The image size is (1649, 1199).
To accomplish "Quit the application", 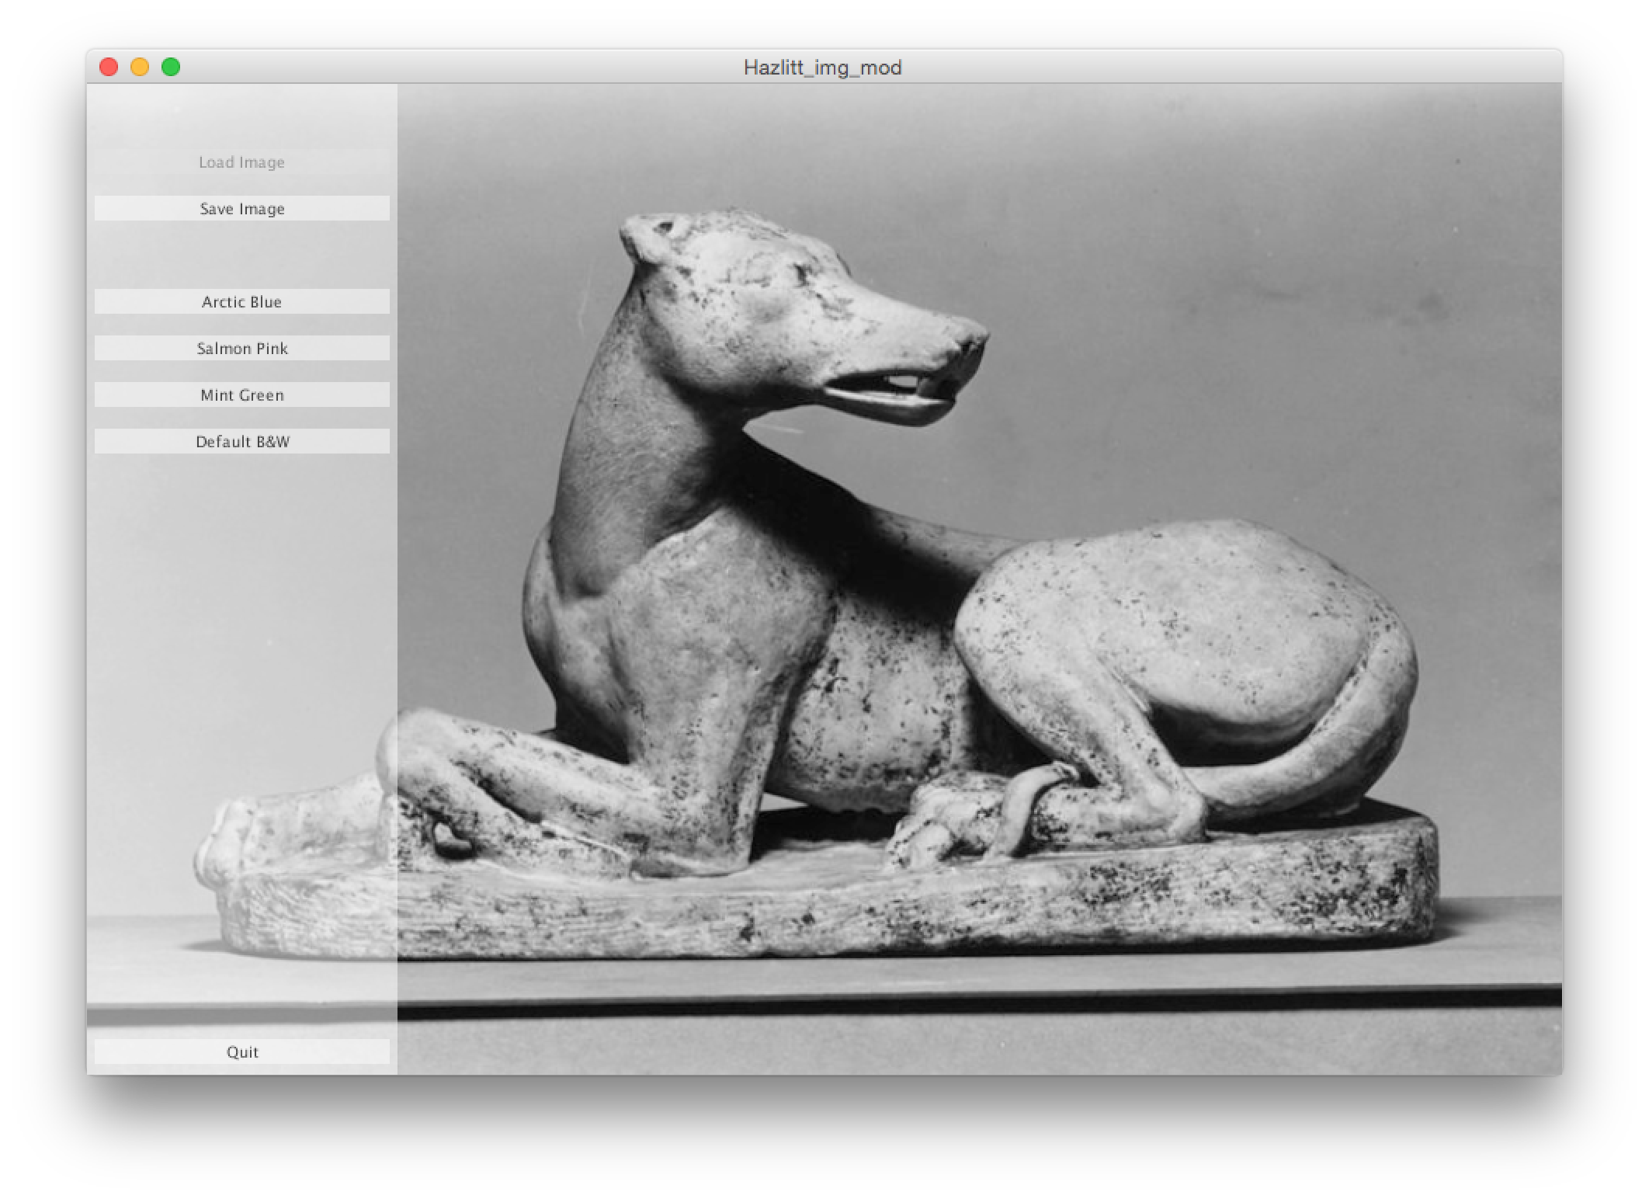I will 241,1052.
